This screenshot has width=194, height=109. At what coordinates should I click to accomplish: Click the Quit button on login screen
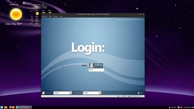click(141, 93)
